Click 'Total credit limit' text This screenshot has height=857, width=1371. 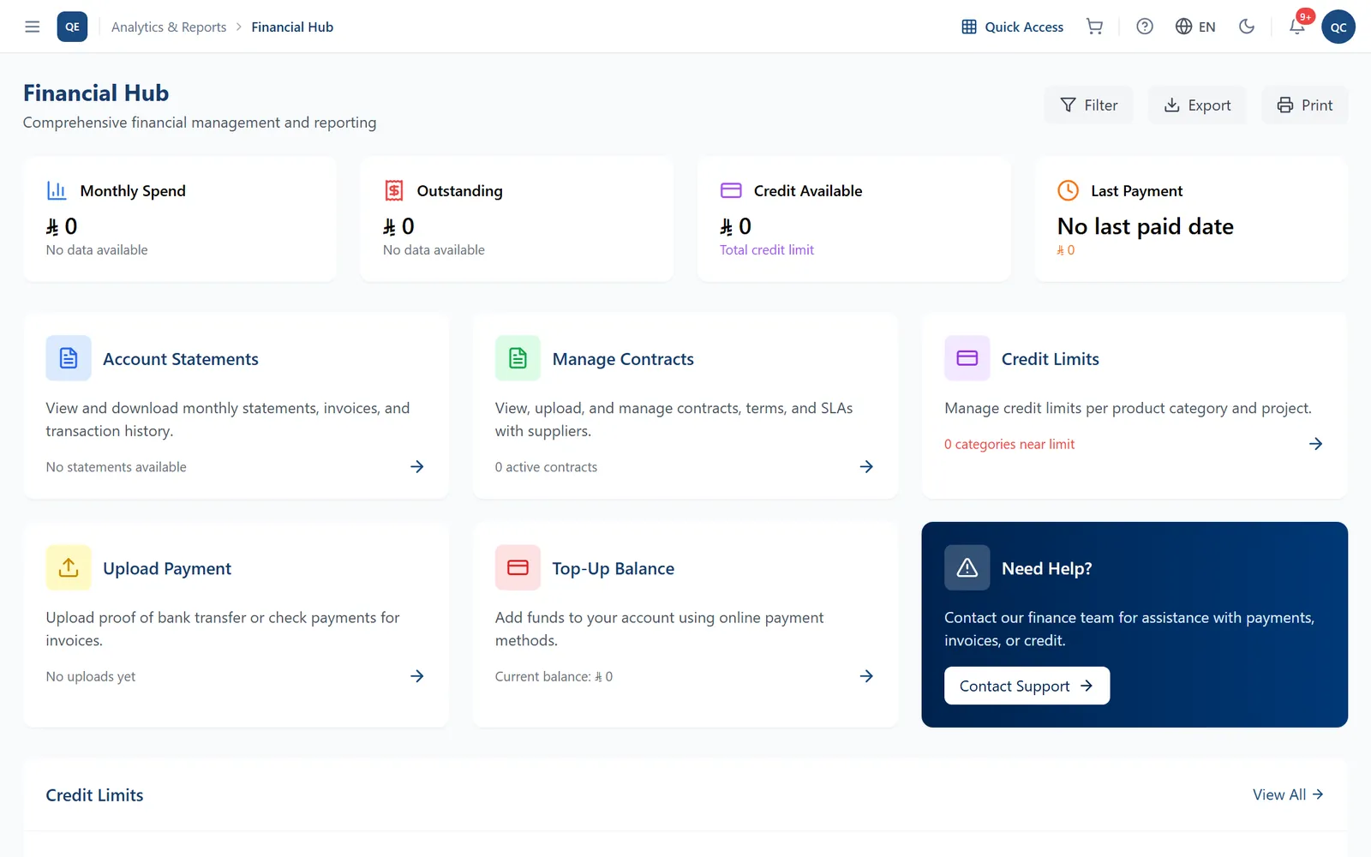coord(767,249)
